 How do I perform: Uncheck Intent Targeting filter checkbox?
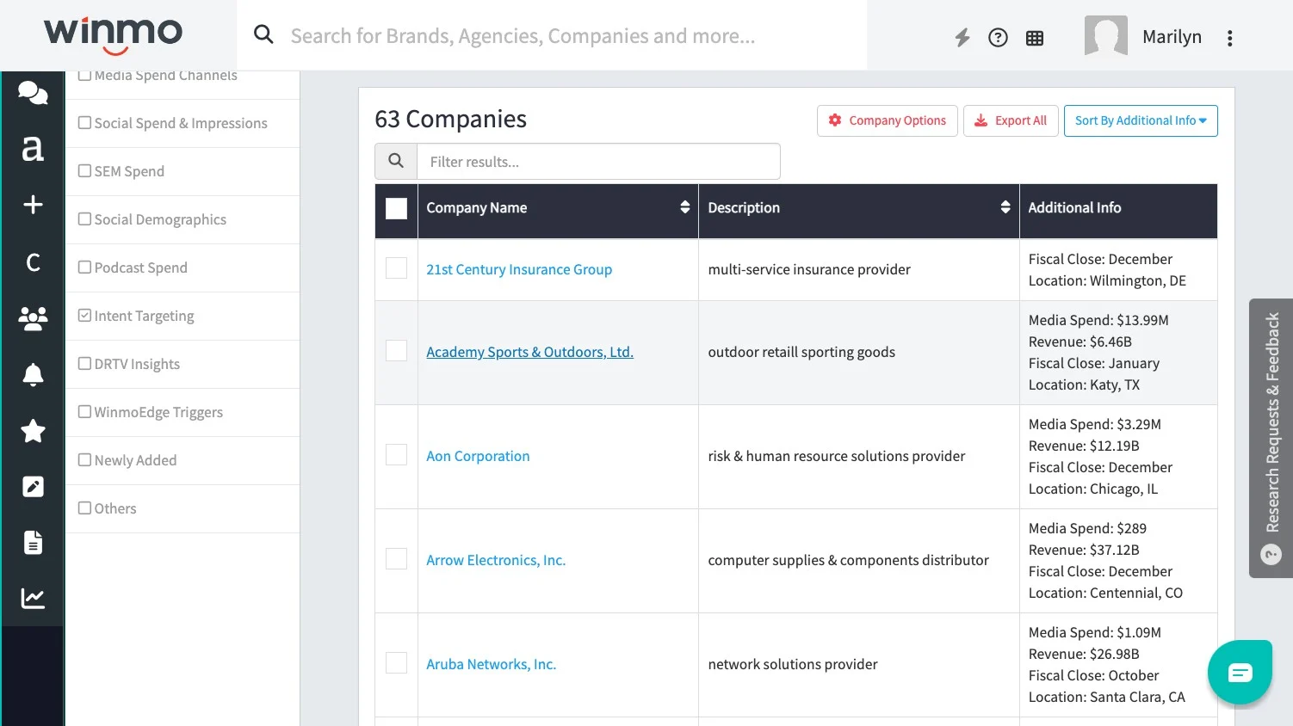84,316
